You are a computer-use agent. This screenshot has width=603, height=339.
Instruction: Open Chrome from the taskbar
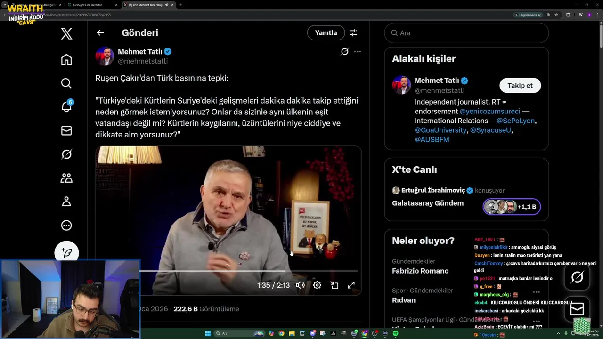281,333
